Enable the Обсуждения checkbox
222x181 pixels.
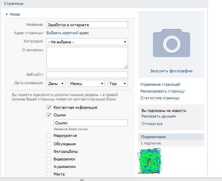click(x=49, y=144)
